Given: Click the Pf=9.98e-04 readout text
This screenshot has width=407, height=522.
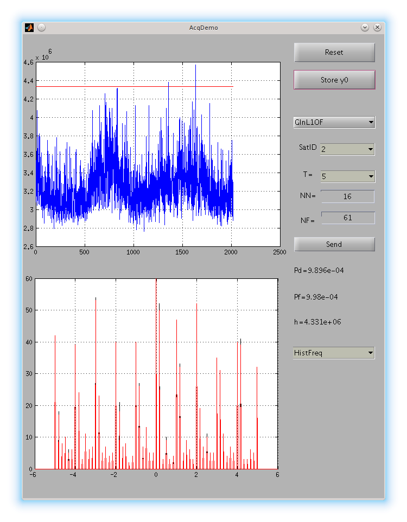Looking at the screenshot, I should 316,297.
